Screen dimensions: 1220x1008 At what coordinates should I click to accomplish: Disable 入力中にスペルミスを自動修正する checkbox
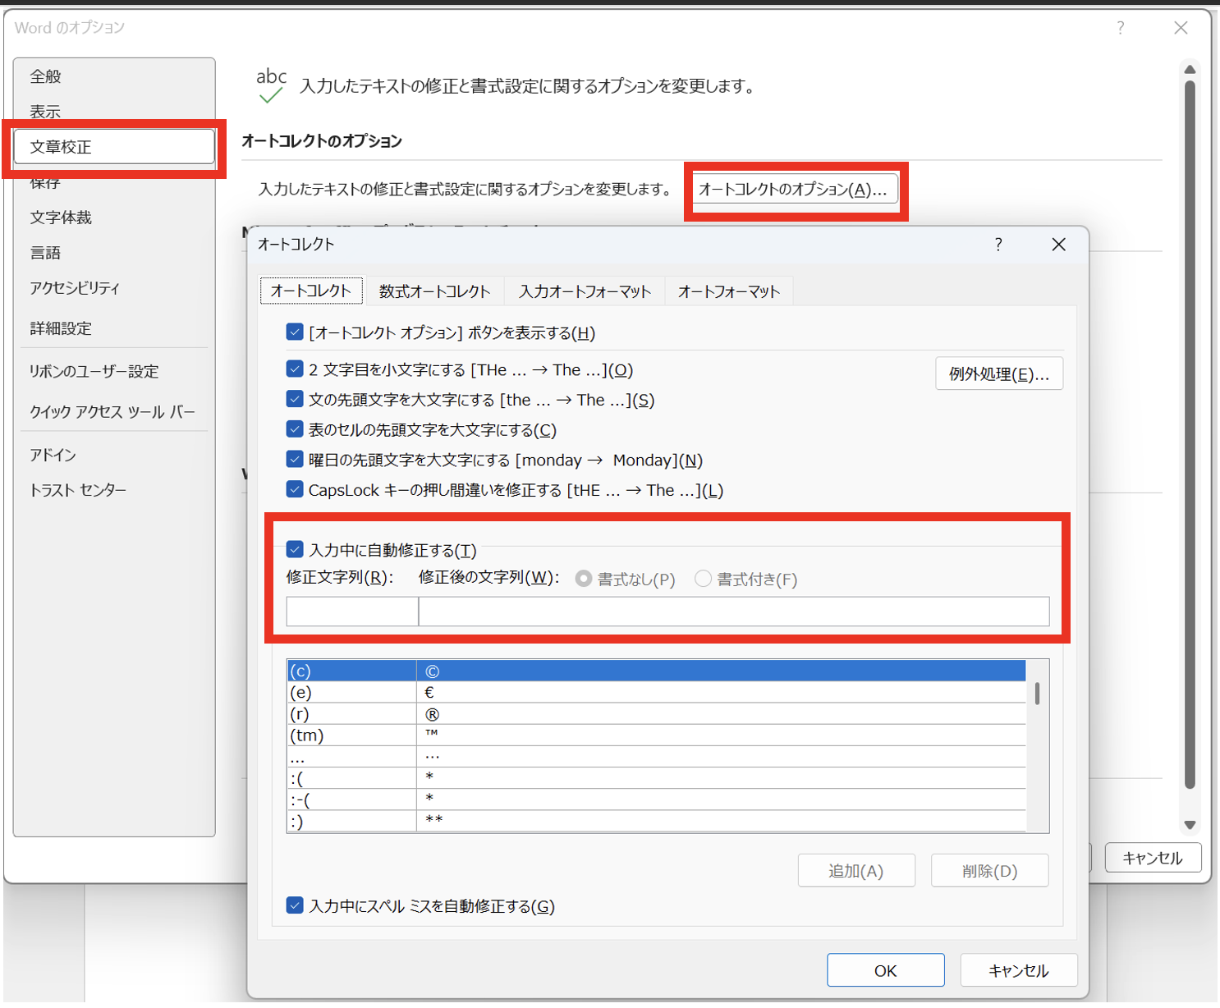[x=295, y=905]
